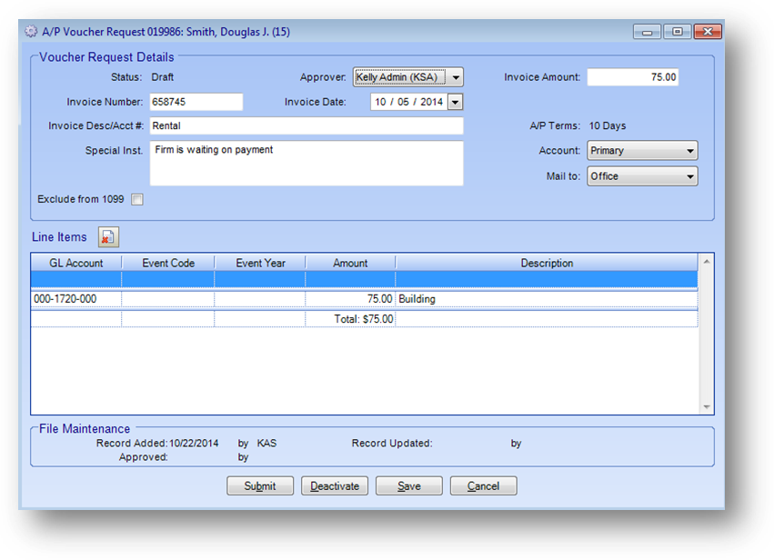Viewport: 774px width, 560px height.
Task: Click the Invoice Desc/Acct # field
Action: coord(307,125)
